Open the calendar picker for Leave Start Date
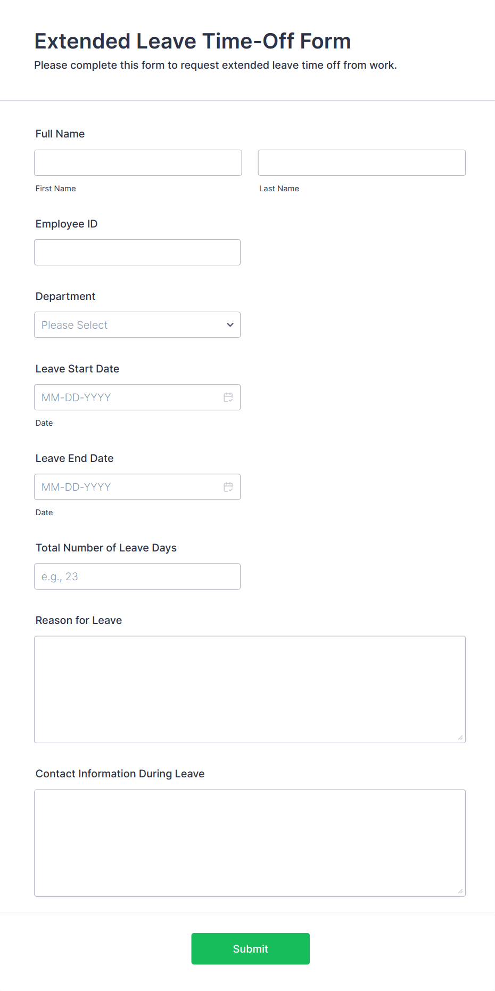The height and width of the screenshot is (991, 495). [228, 397]
